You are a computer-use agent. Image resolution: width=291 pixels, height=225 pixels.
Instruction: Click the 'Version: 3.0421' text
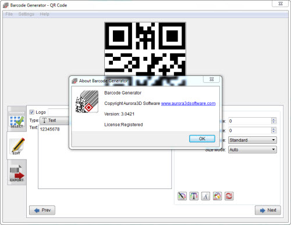(x=119, y=114)
